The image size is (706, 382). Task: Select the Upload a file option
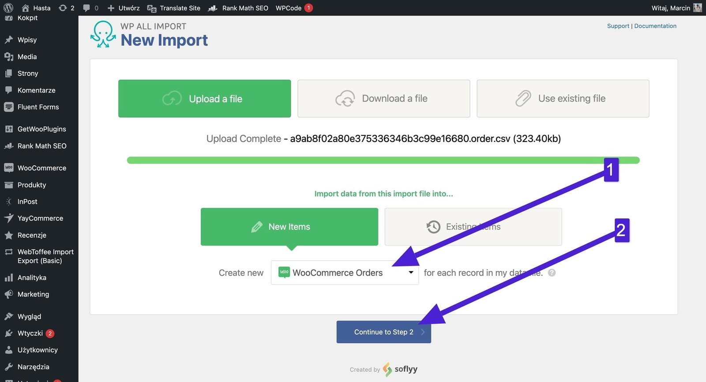204,98
